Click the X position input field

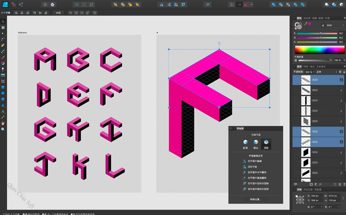(316, 196)
